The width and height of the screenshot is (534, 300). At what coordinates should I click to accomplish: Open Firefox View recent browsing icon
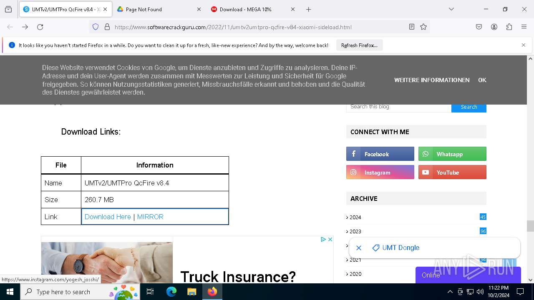(x=8, y=9)
